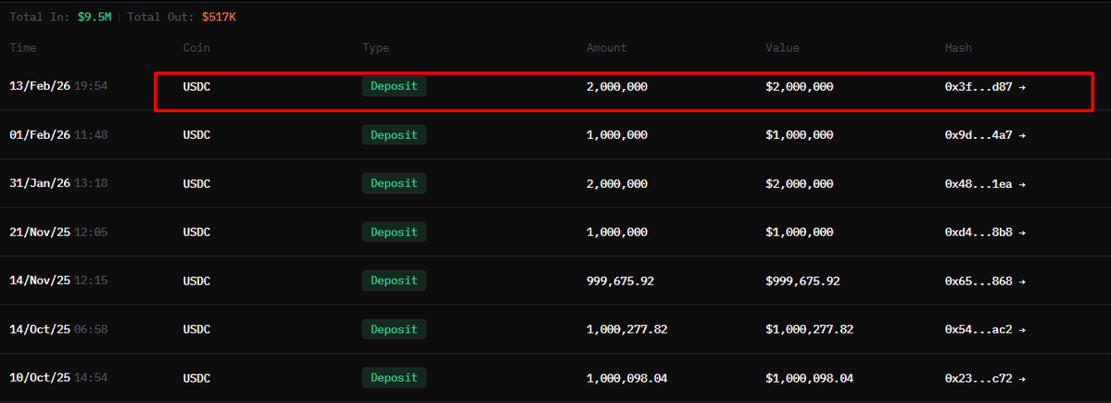This screenshot has width=1111, height=403.
Task: Sort by the Amount column header
Action: [x=606, y=47]
